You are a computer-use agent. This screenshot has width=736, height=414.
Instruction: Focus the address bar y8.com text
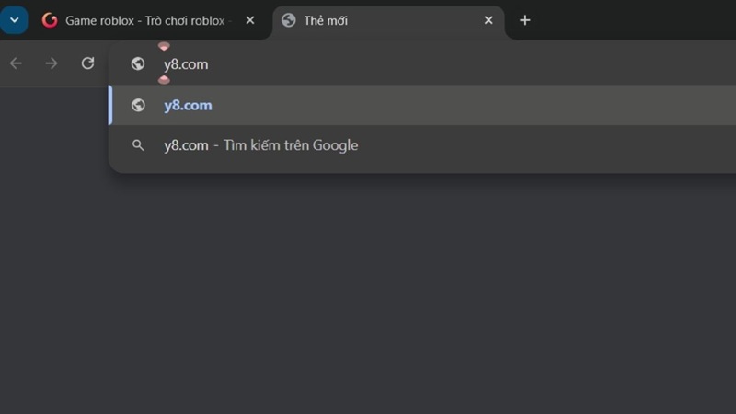point(186,64)
